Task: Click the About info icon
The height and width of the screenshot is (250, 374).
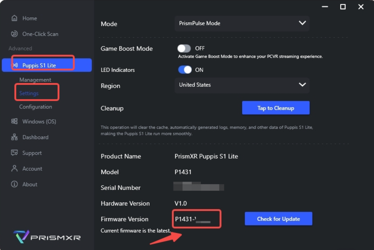Action: pos(15,184)
